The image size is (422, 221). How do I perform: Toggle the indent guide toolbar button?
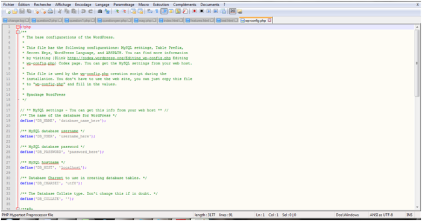(164, 11)
